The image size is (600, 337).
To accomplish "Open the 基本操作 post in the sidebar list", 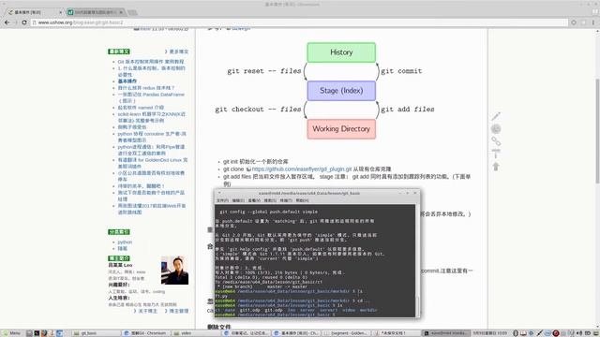I will pos(127,81).
